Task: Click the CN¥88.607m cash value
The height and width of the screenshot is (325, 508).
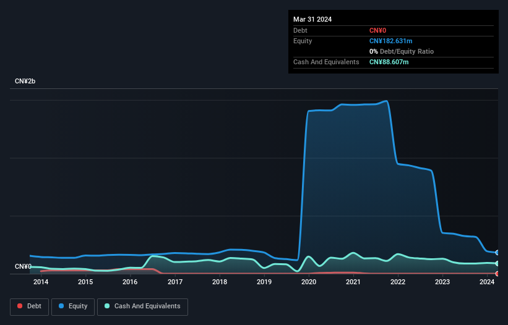Action: point(389,62)
